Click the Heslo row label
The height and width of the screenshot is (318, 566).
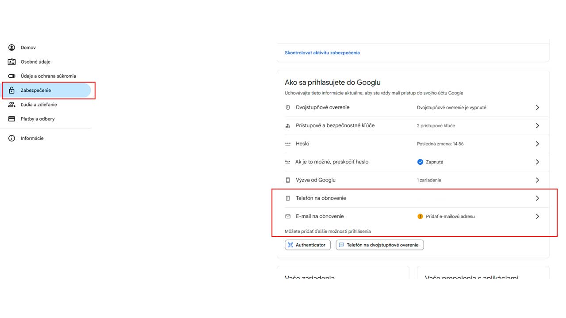coord(302,144)
